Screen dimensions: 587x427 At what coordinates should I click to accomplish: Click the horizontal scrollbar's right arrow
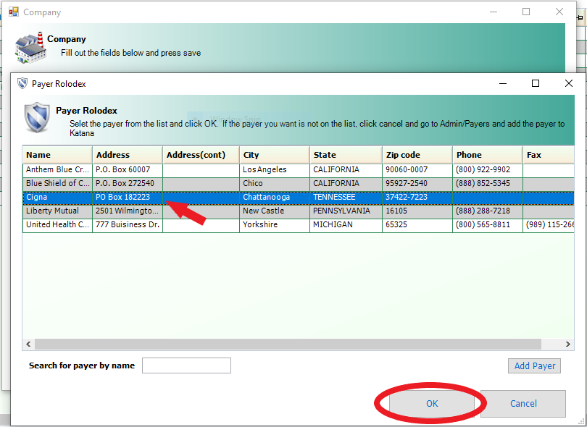pyautogui.click(x=568, y=344)
